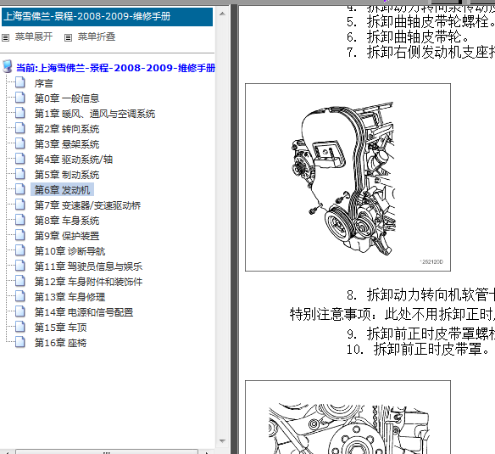Click the page icon beside 第13章 车身修理

pos(20,296)
